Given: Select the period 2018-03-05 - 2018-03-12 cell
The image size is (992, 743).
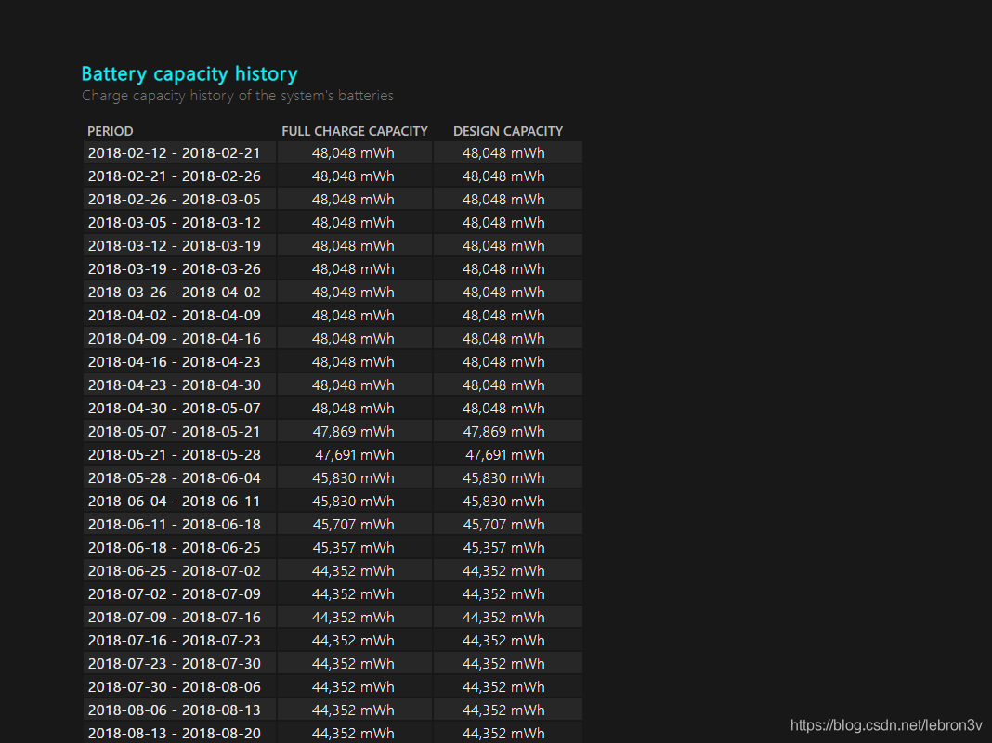Looking at the screenshot, I should (175, 223).
